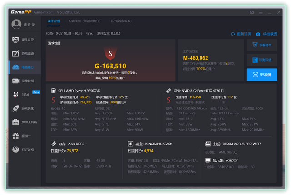
Task: Select the 游戏优化 sidebar menu label
Action: 28,108
